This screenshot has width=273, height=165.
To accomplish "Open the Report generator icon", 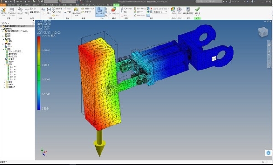I will (x=173, y=11).
